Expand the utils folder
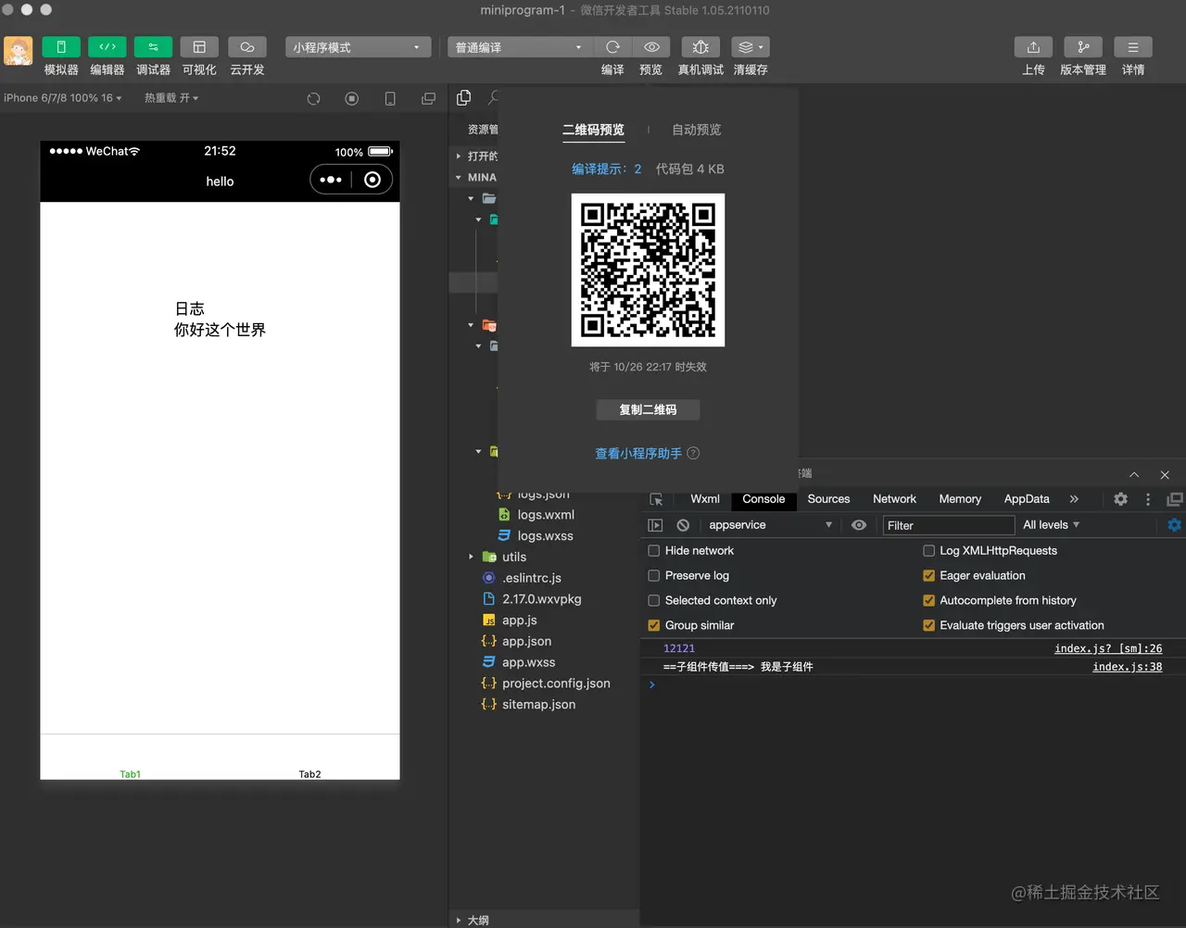 tap(471, 557)
